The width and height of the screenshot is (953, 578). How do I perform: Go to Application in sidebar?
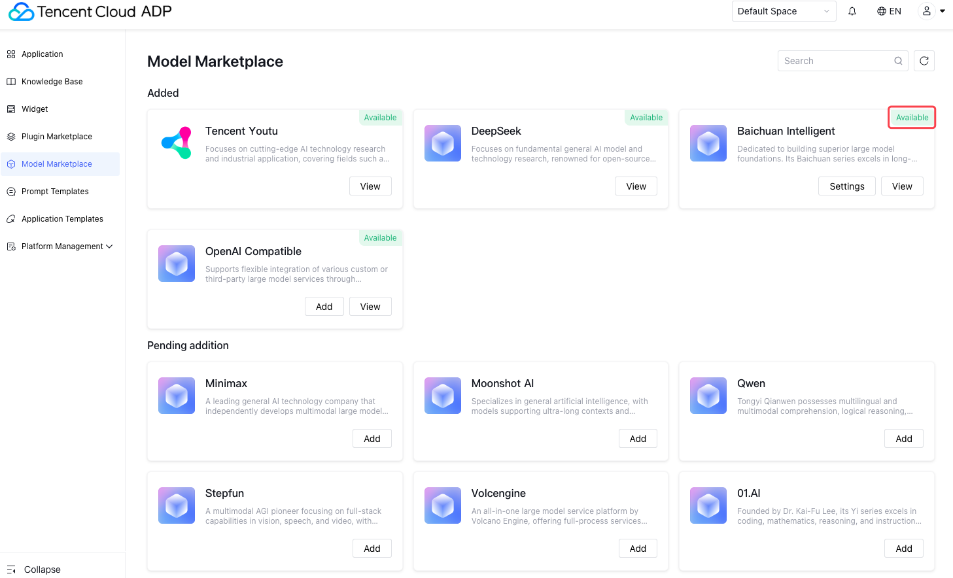tap(60, 54)
